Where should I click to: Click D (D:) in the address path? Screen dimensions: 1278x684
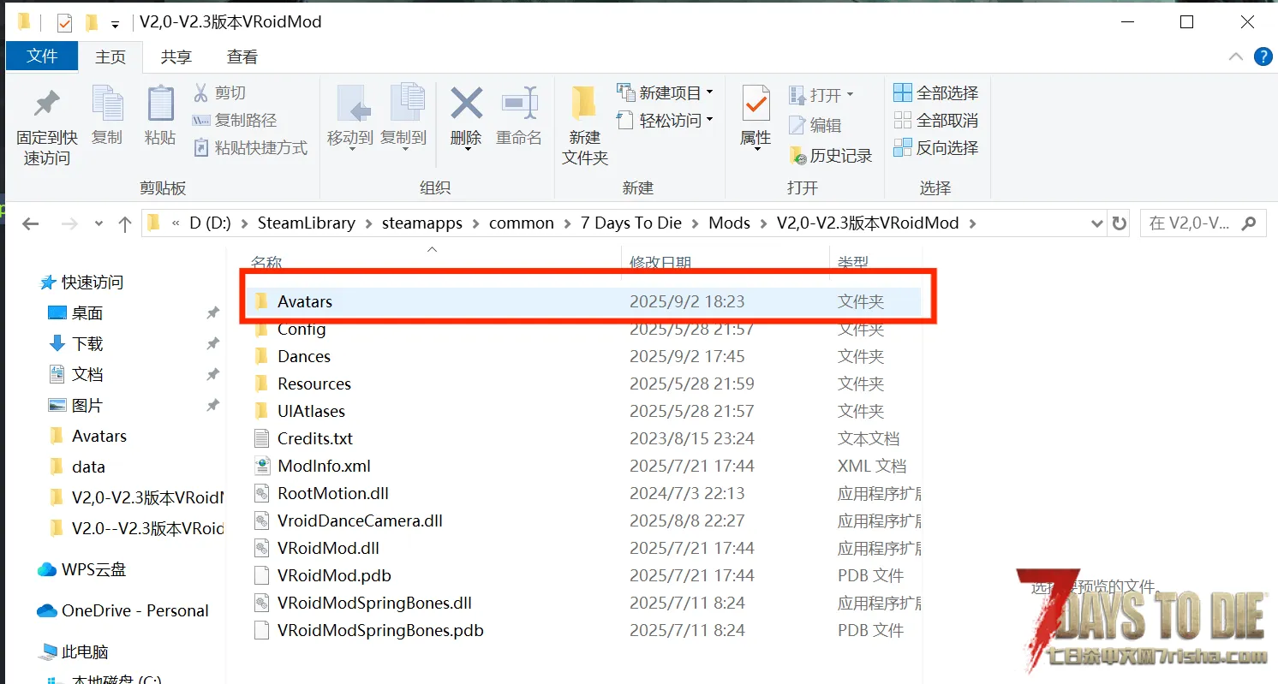point(211,223)
